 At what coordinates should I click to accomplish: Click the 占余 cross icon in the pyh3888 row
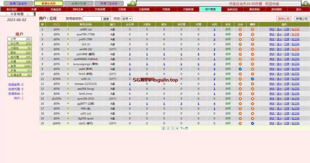pyautogui.click(x=240, y=54)
